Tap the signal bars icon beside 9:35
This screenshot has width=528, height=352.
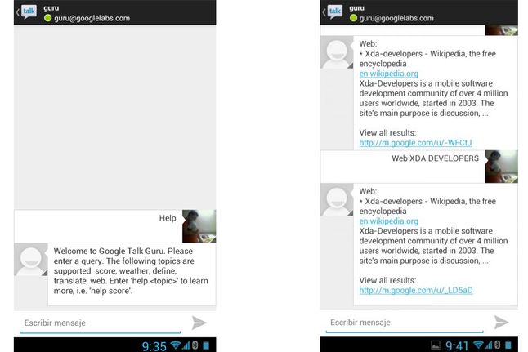pos(186,345)
